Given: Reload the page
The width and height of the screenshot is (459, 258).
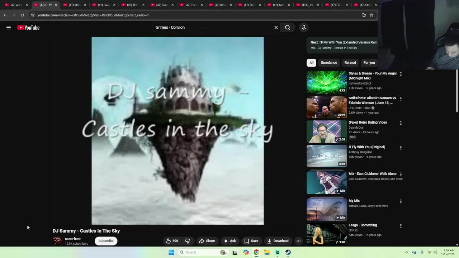Looking at the screenshot, I should pos(22,15).
